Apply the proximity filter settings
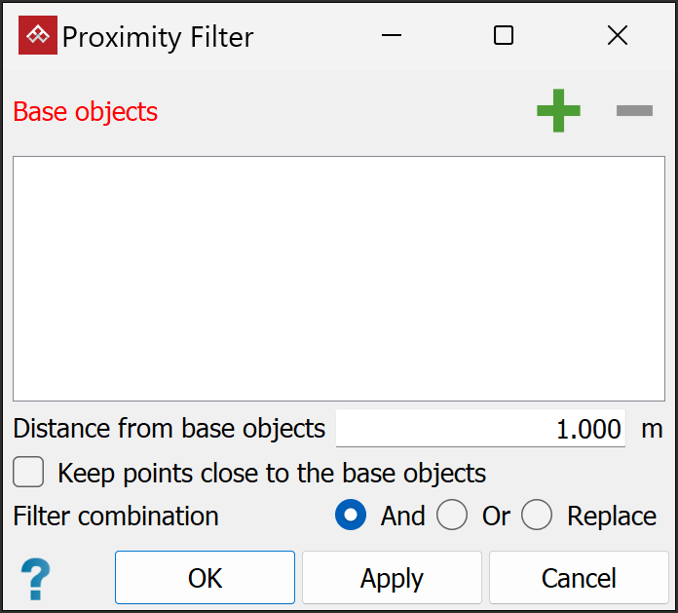This screenshot has height=613, width=678. click(x=392, y=578)
